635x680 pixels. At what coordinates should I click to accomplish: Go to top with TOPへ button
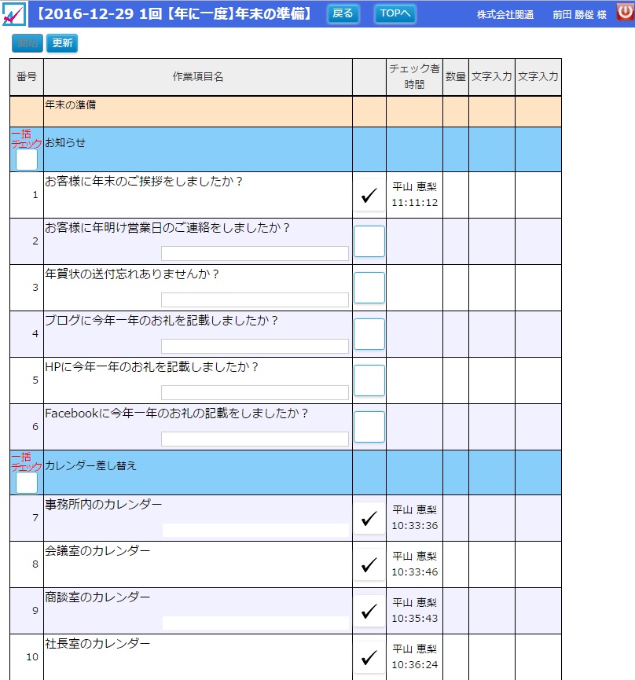point(395,14)
